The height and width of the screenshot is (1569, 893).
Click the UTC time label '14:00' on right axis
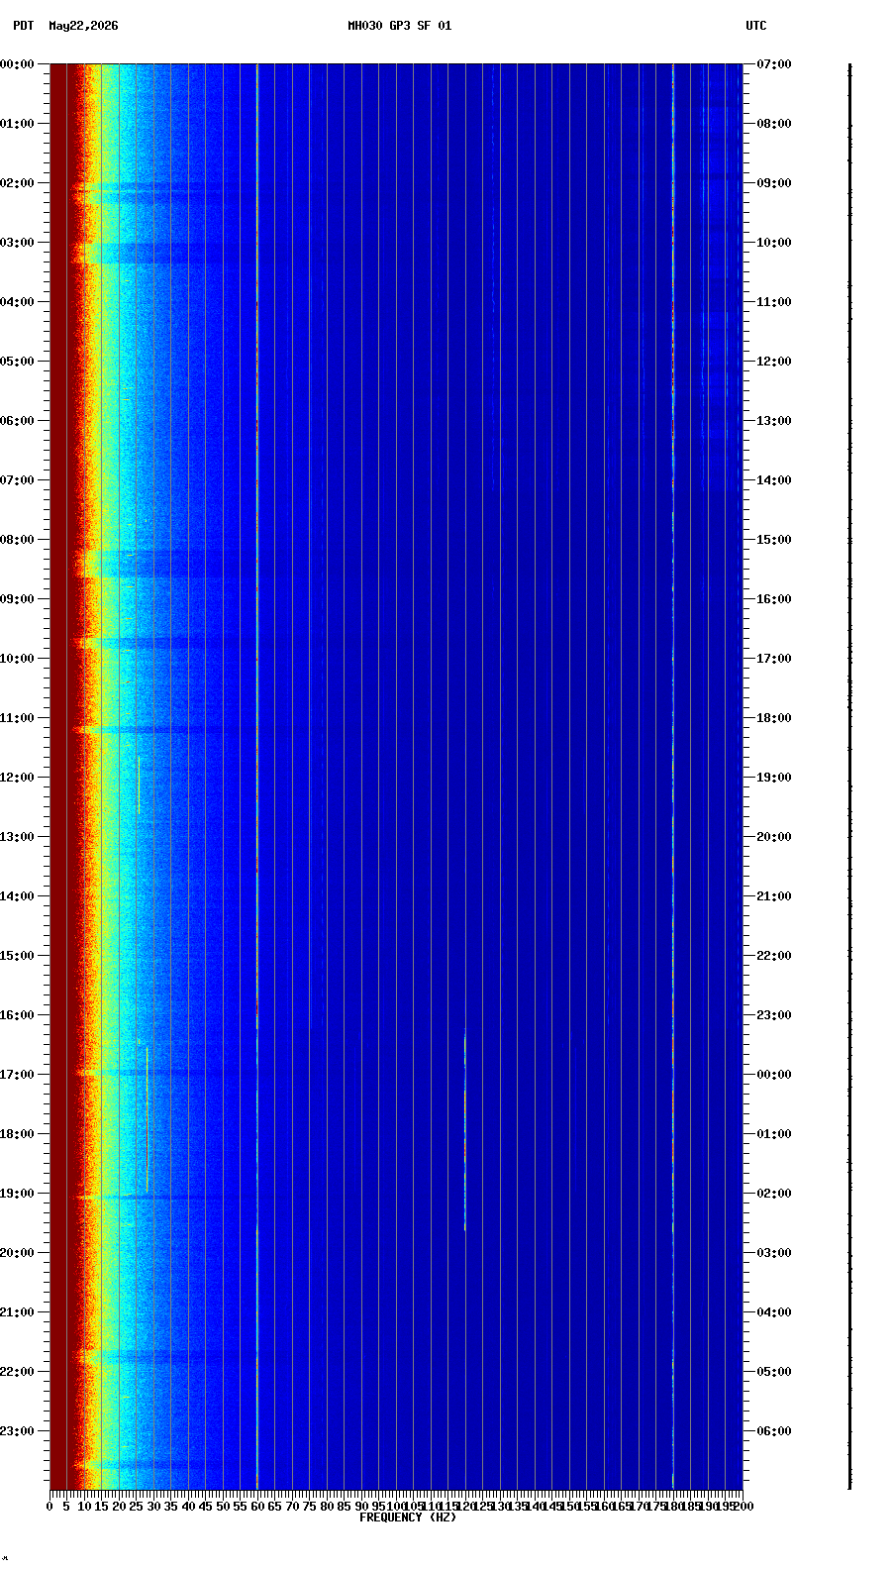click(773, 480)
